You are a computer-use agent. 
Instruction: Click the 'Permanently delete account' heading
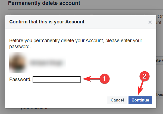(44, 4)
